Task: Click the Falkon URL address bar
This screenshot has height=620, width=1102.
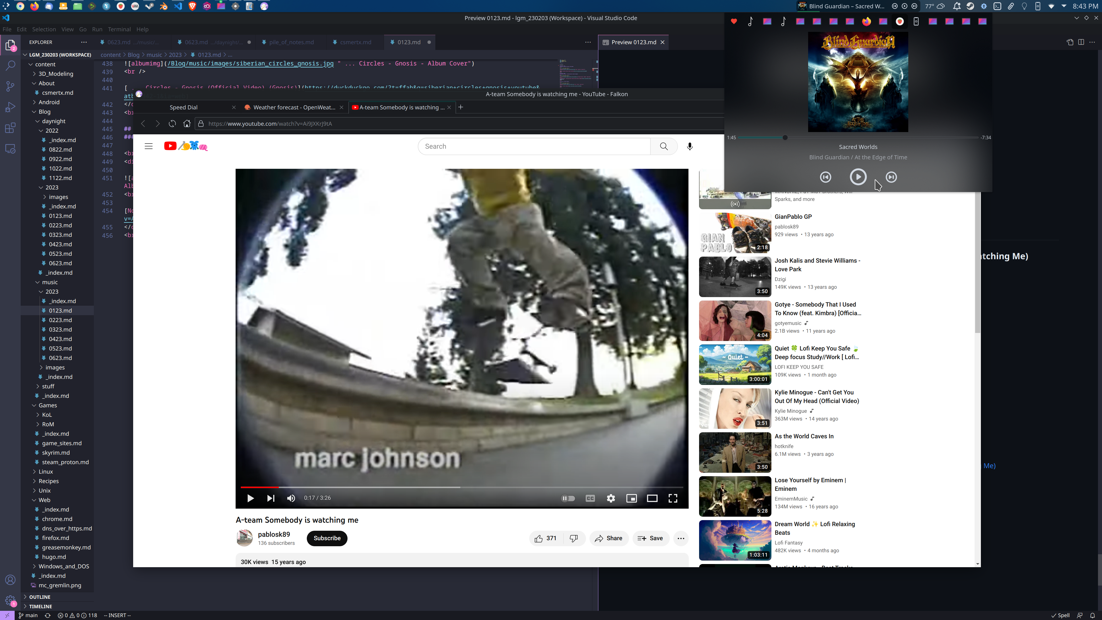Action: pos(460,124)
